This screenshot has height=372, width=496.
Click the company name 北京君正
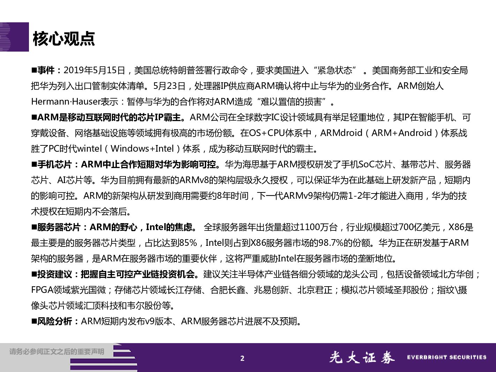315,290
